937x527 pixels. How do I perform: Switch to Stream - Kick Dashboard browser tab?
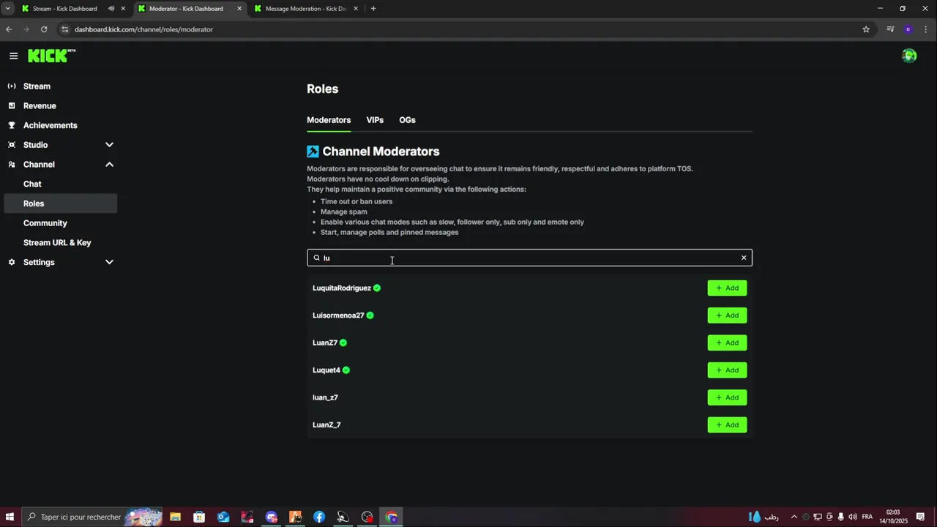click(x=64, y=9)
